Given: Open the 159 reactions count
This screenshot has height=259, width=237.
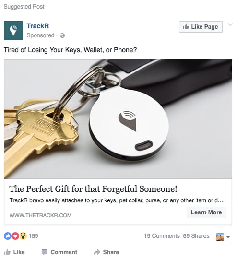Looking at the screenshot, I should (x=34, y=236).
